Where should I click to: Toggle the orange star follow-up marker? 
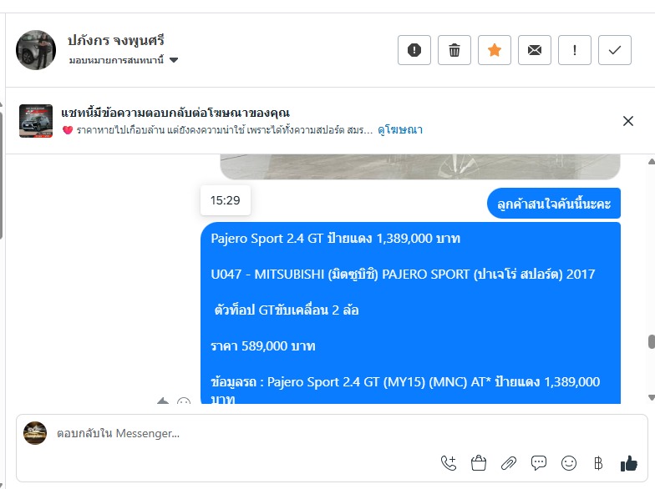(495, 50)
